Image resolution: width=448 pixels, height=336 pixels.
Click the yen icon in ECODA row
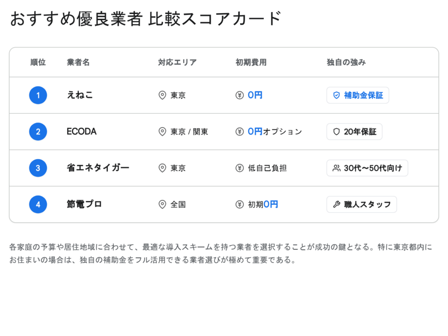click(239, 132)
